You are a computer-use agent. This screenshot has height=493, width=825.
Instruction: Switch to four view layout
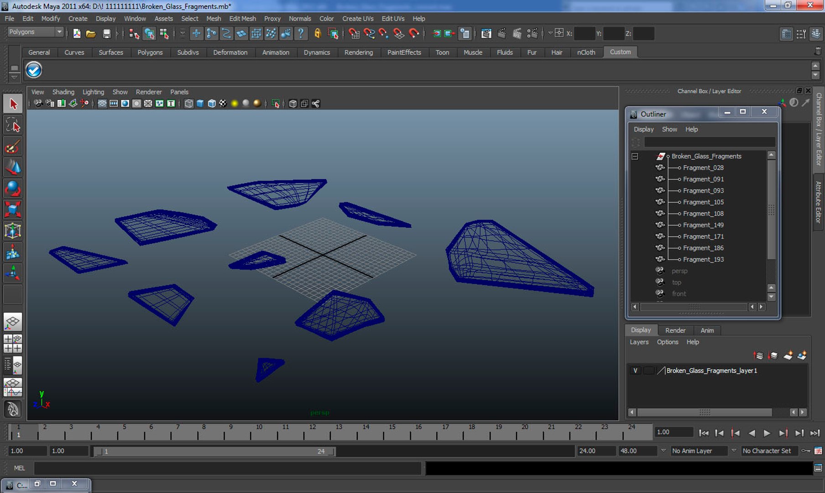coord(13,344)
